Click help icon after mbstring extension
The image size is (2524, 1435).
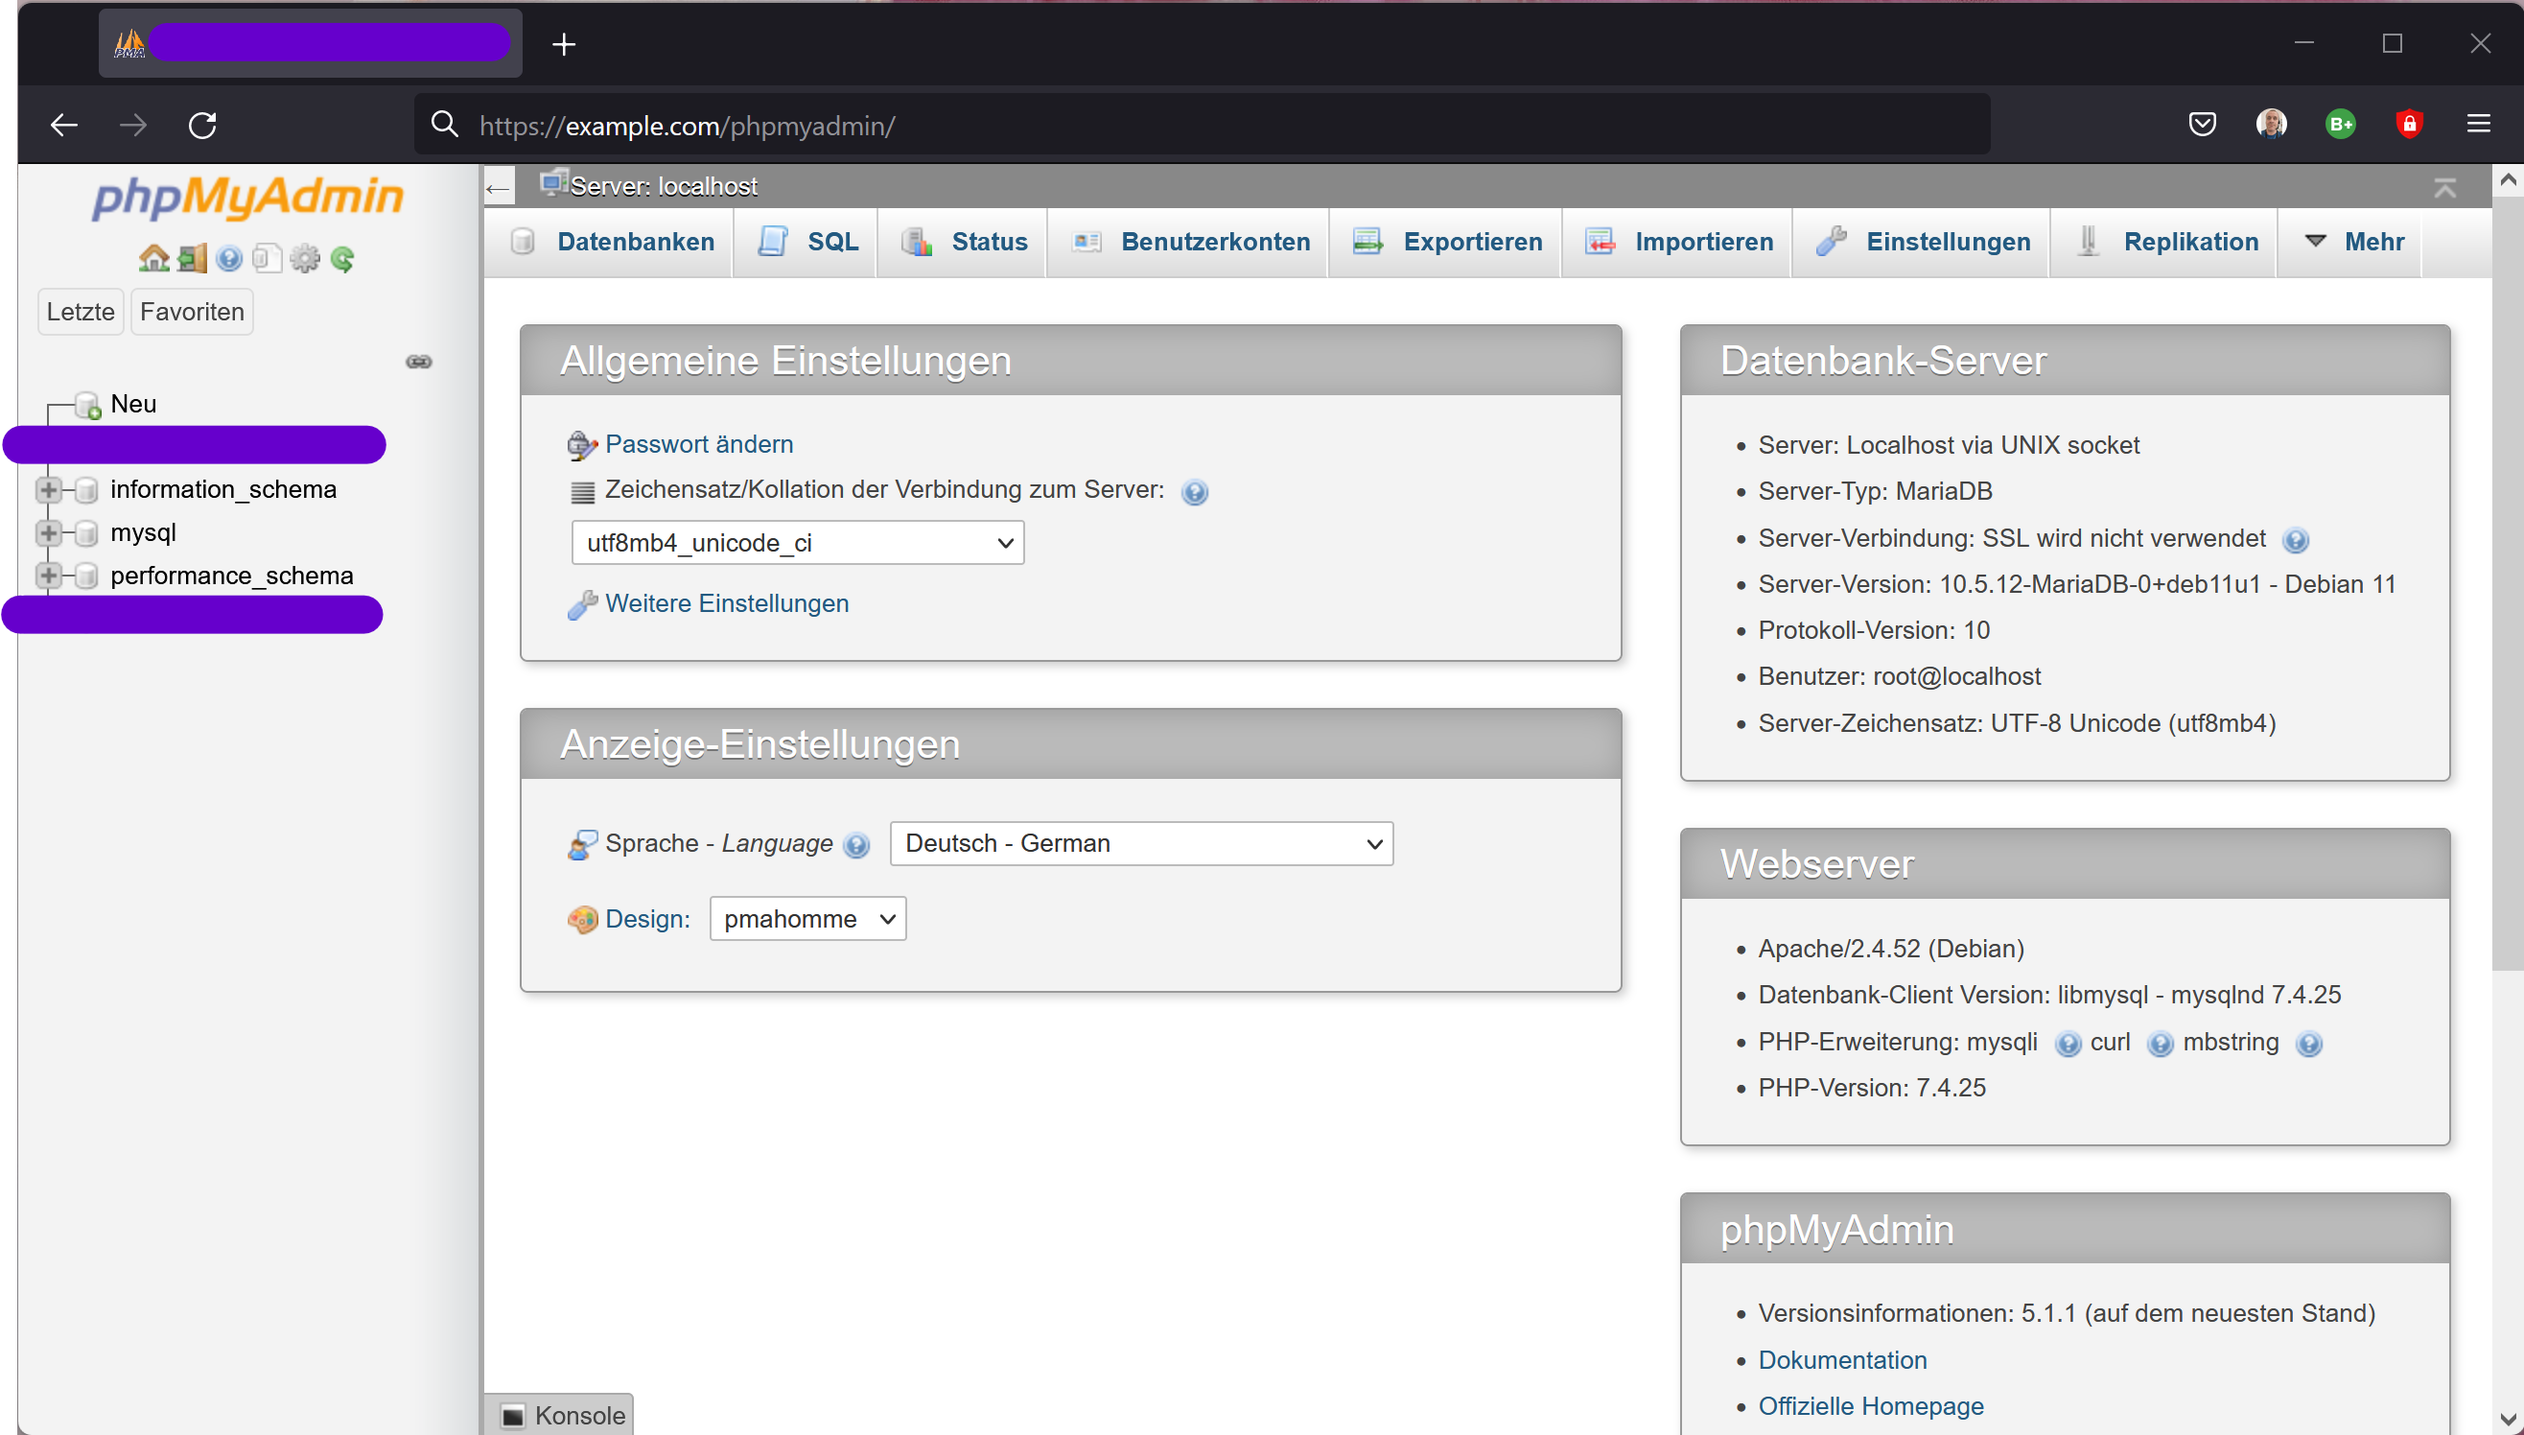click(2308, 1044)
